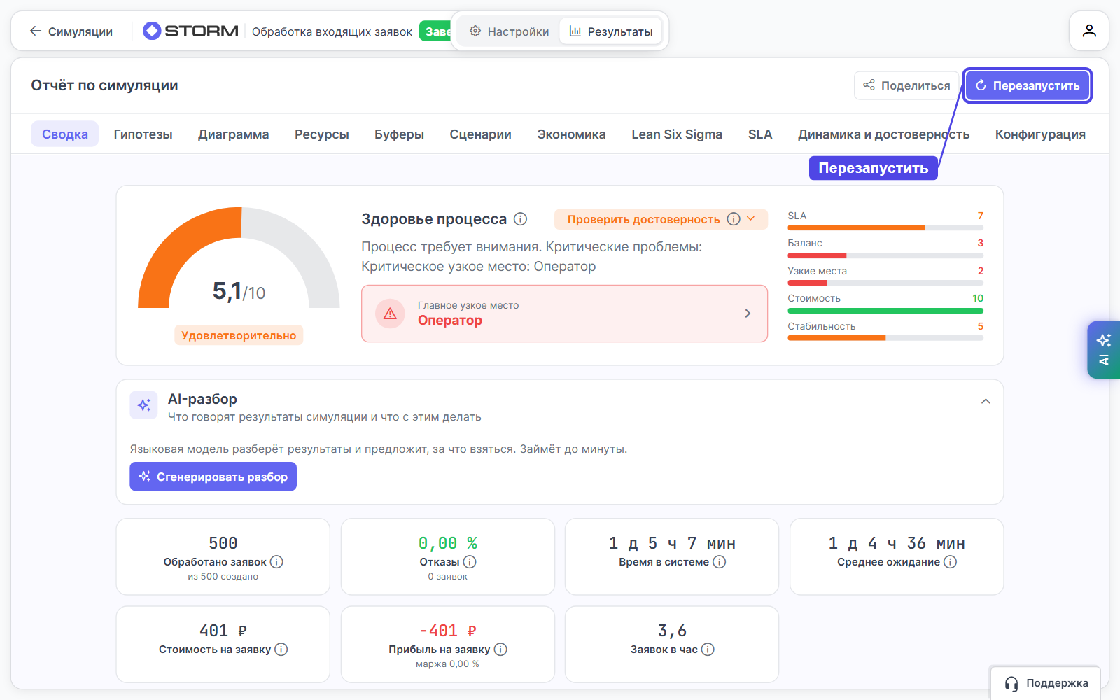The width and height of the screenshot is (1120, 700).
Task: Click the warning triangle in bottleneck card
Action: [390, 314]
